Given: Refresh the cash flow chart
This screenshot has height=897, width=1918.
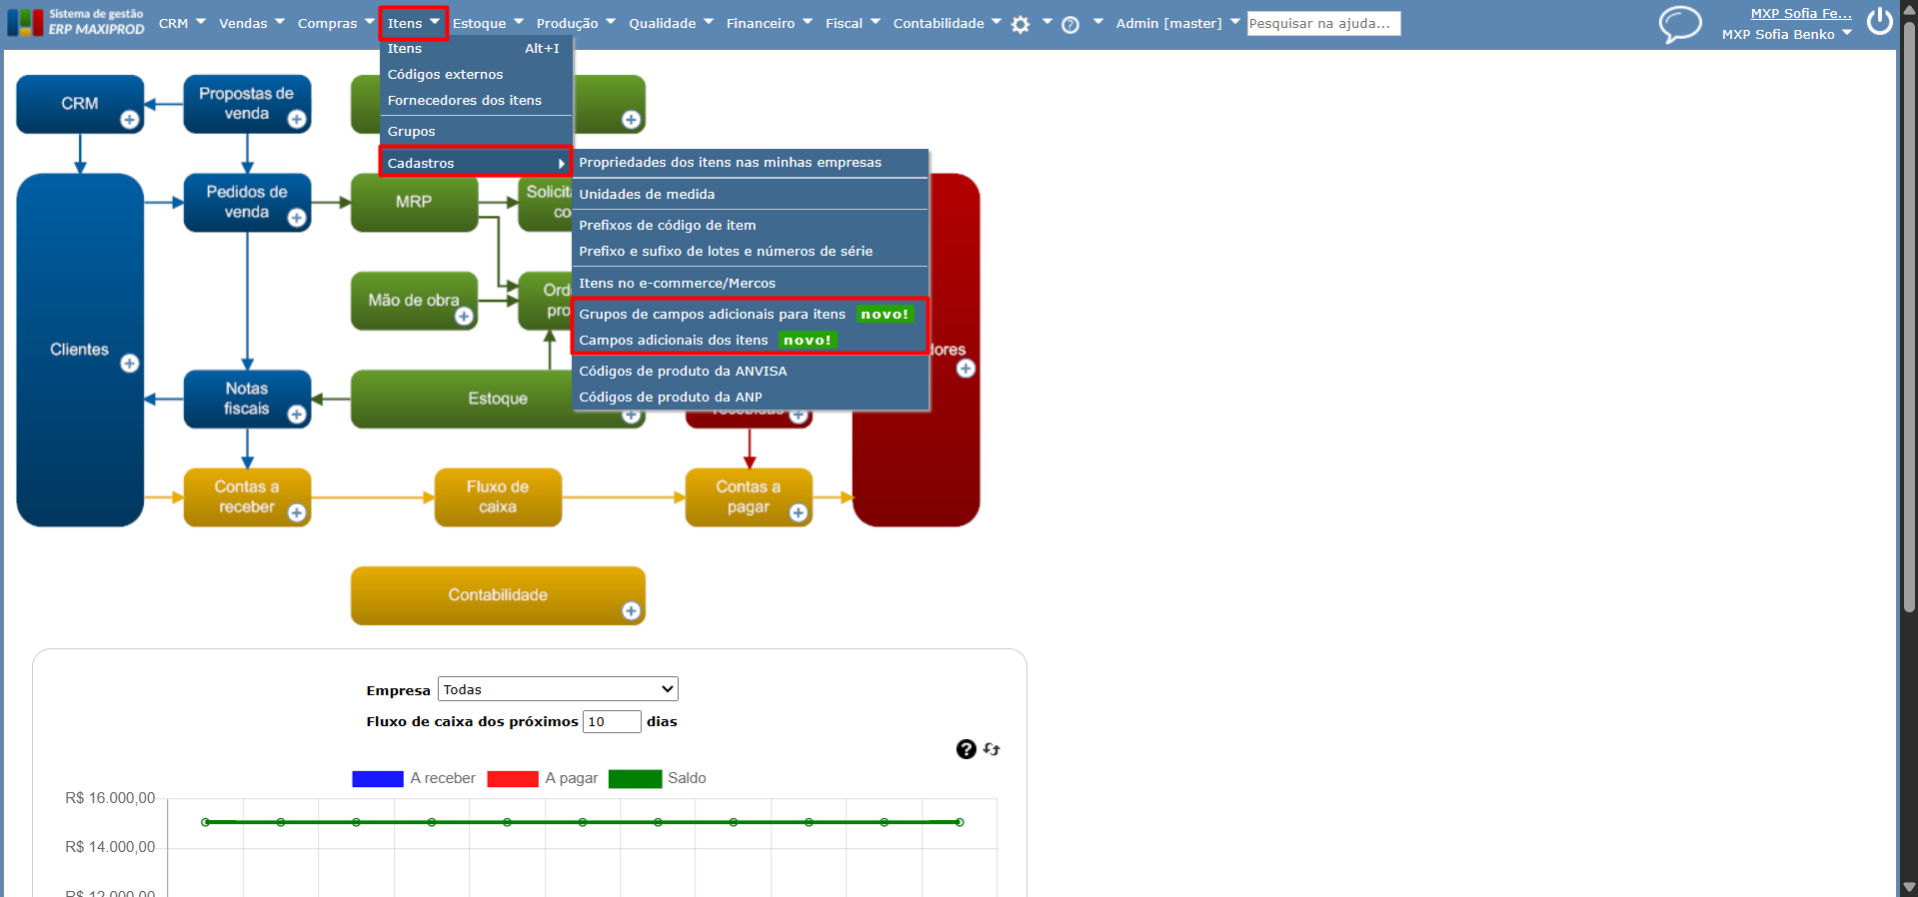Looking at the screenshot, I should (x=991, y=749).
